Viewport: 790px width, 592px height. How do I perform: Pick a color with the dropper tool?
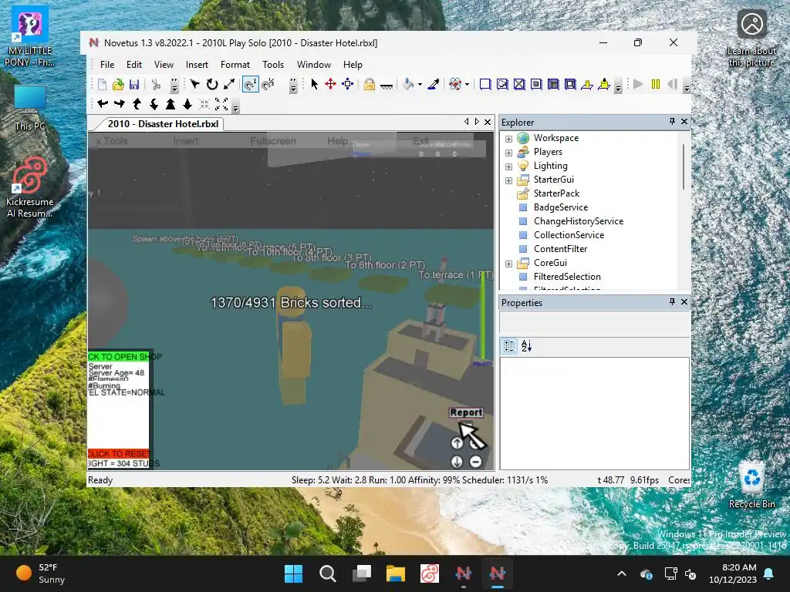(x=434, y=84)
